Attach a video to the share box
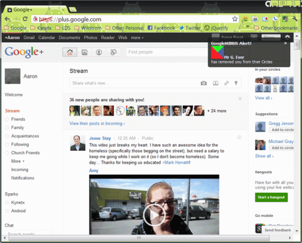The image size is (302, 243). [216, 83]
